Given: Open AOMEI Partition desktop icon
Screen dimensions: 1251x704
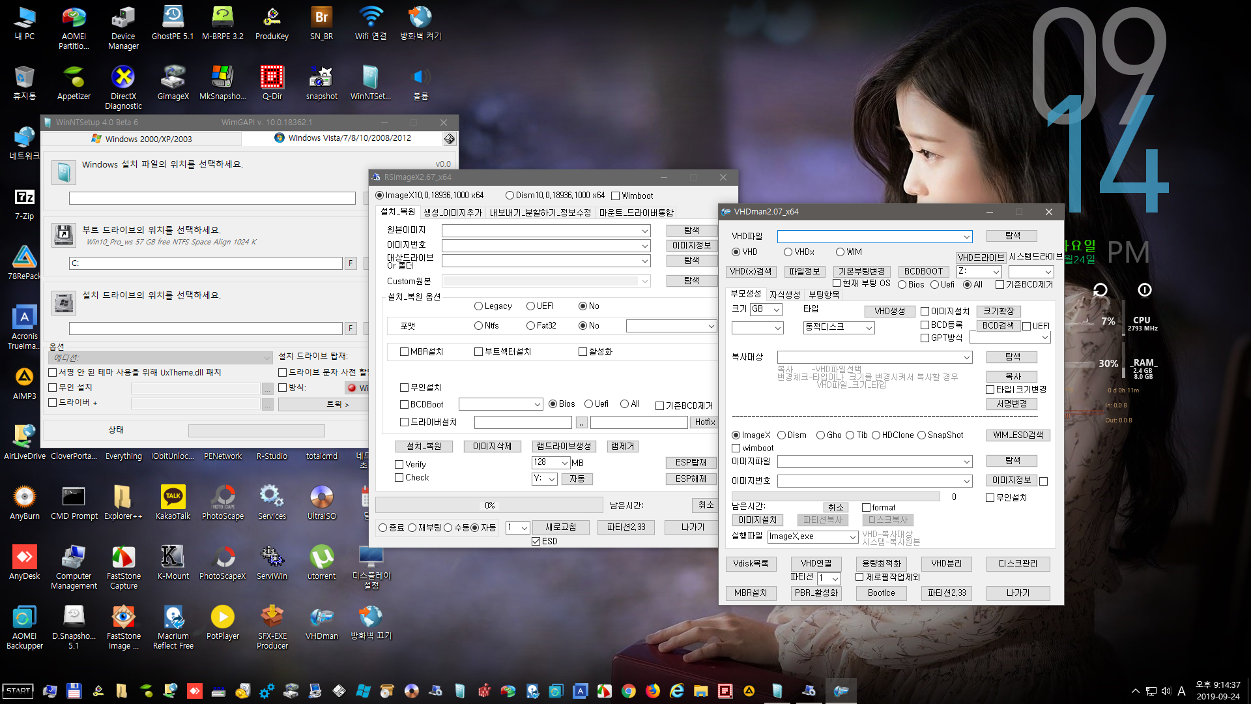Looking at the screenshot, I should click(x=74, y=28).
